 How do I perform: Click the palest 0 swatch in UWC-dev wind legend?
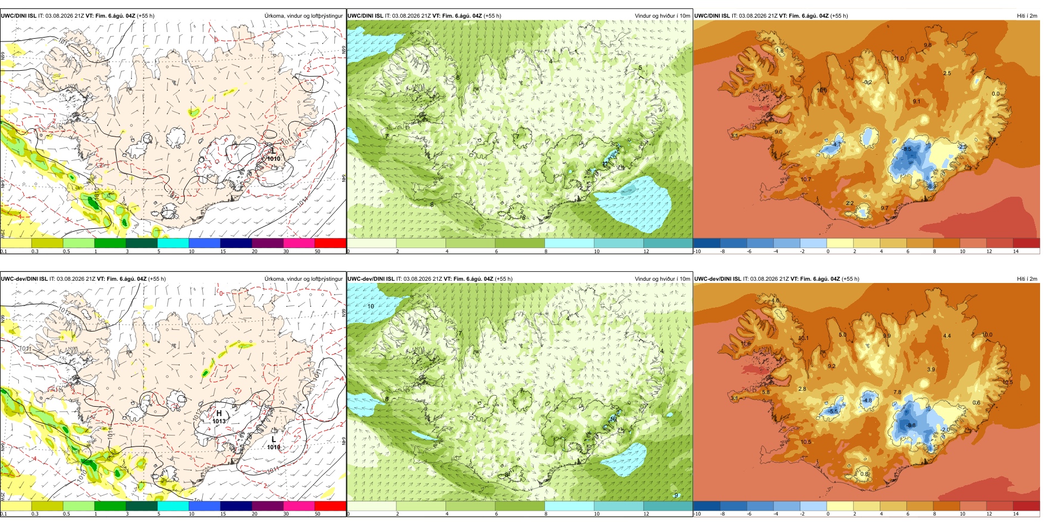(372, 506)
